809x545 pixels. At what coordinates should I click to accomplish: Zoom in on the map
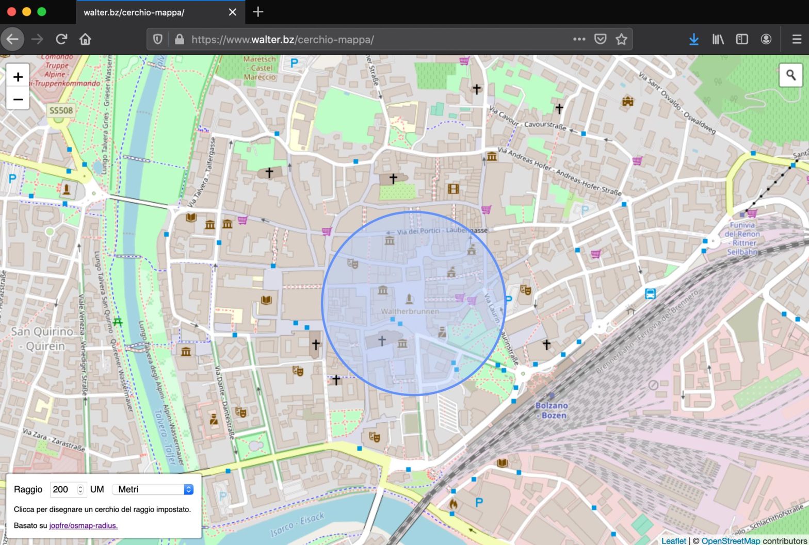pos(18,77)
